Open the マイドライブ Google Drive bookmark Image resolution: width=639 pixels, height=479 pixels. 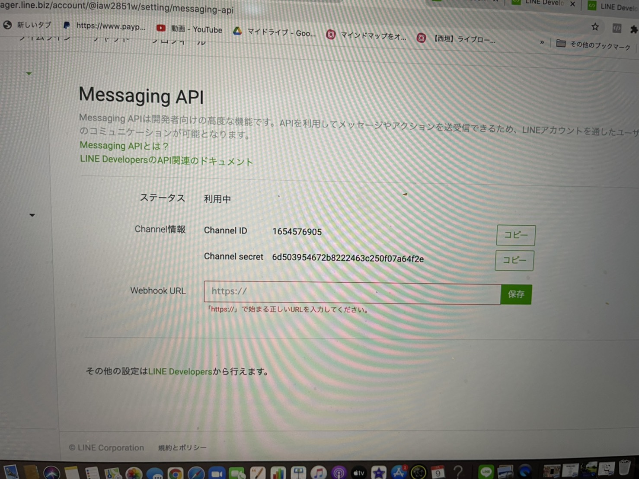tap(274, 32)
